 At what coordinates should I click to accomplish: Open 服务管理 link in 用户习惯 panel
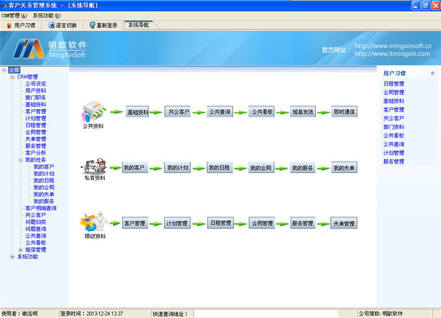pyautogui.click(x=394, y=162)
